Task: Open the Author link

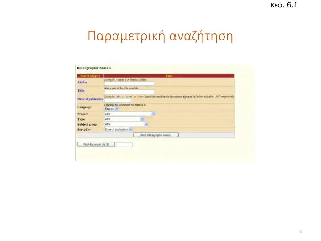Action: [x=82, y=82]
